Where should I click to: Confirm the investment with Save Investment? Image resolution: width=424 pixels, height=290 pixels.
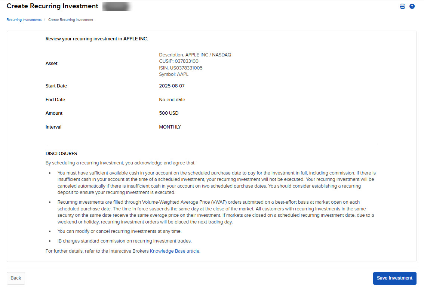[x=394, y=278]
